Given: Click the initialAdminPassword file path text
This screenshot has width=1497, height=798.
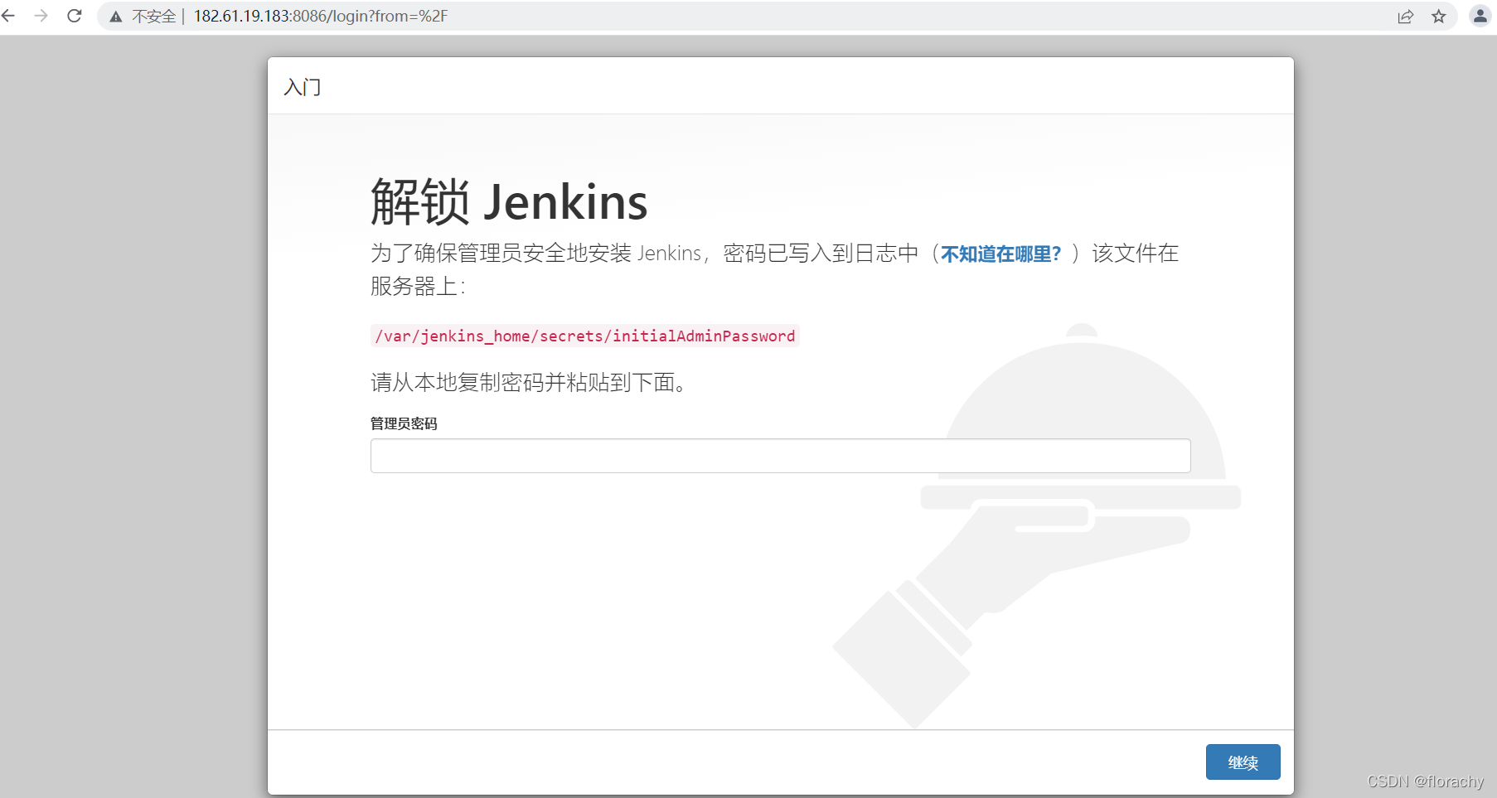Looking at the screenshot, I should pos(584,336).
